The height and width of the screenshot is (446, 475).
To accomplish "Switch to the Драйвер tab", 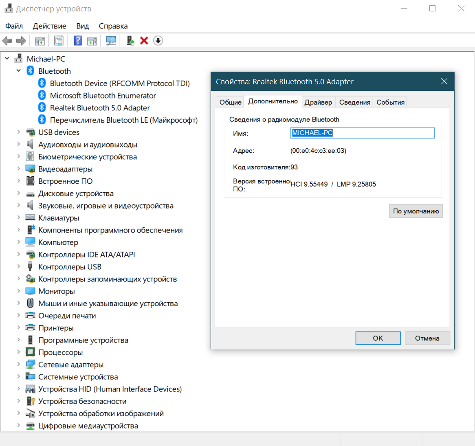I will [x=318, y=102].
